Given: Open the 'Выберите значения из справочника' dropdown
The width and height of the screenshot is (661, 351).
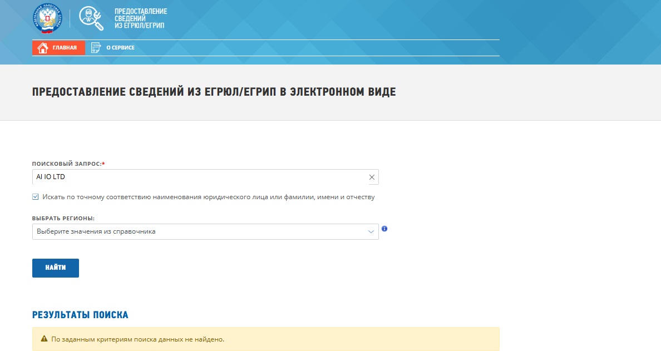Looking at the screenshot, I should click(200, 231).
